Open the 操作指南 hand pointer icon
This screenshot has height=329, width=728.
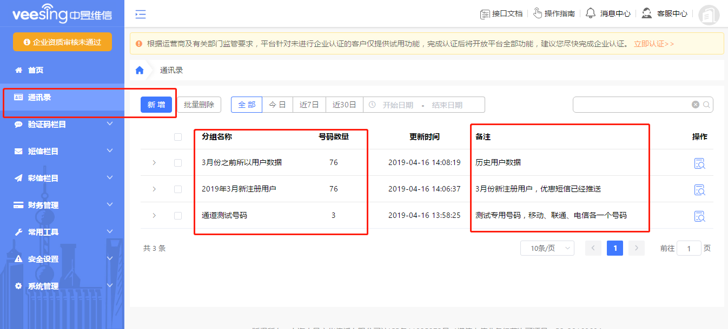point(538,13)
